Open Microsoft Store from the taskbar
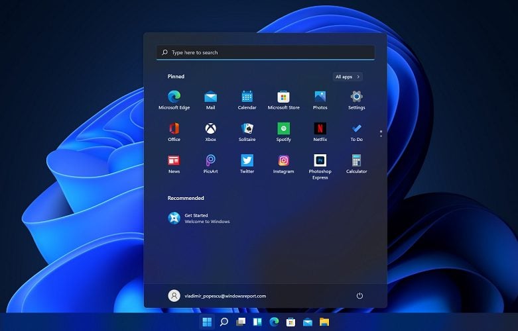This screenshot has height=331, width=518. [291, 322]
